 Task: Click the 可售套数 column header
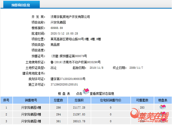tap(142, 100)
